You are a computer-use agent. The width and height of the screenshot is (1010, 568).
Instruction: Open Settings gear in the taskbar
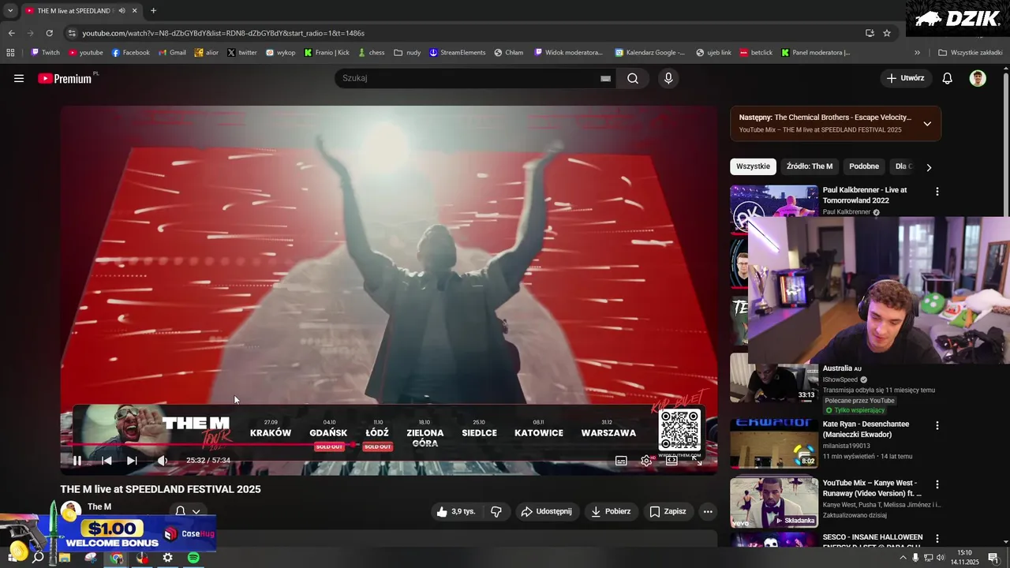tap(167, 558)
